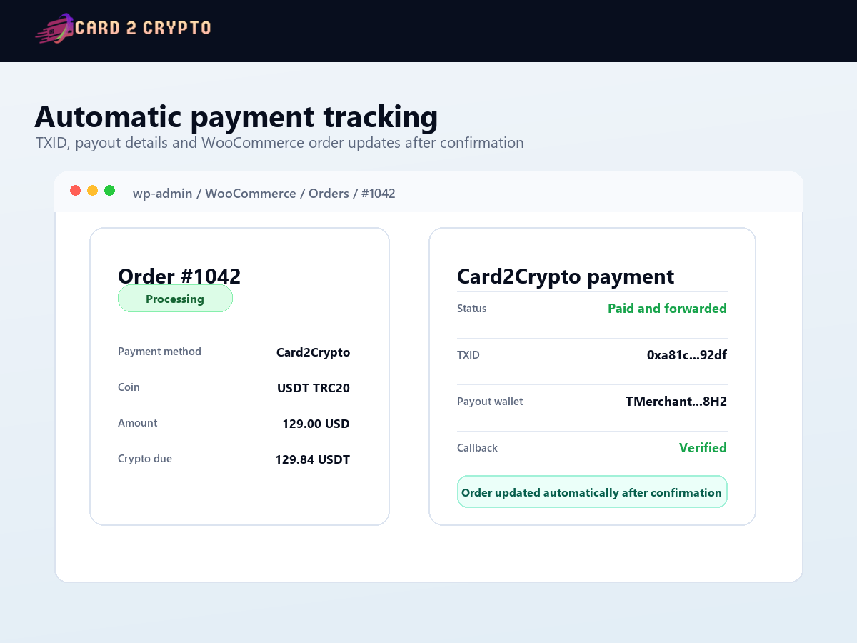Select the Order #1042 heading
The width and height of the screenshot is (857, 643).
(x=179, y=276)
